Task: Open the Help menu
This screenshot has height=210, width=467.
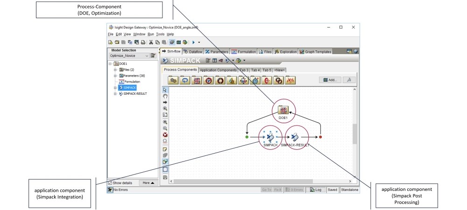Action: [170, 34]
